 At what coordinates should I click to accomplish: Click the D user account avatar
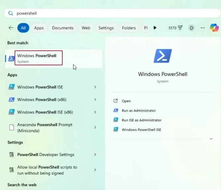(x=192, y=28)
